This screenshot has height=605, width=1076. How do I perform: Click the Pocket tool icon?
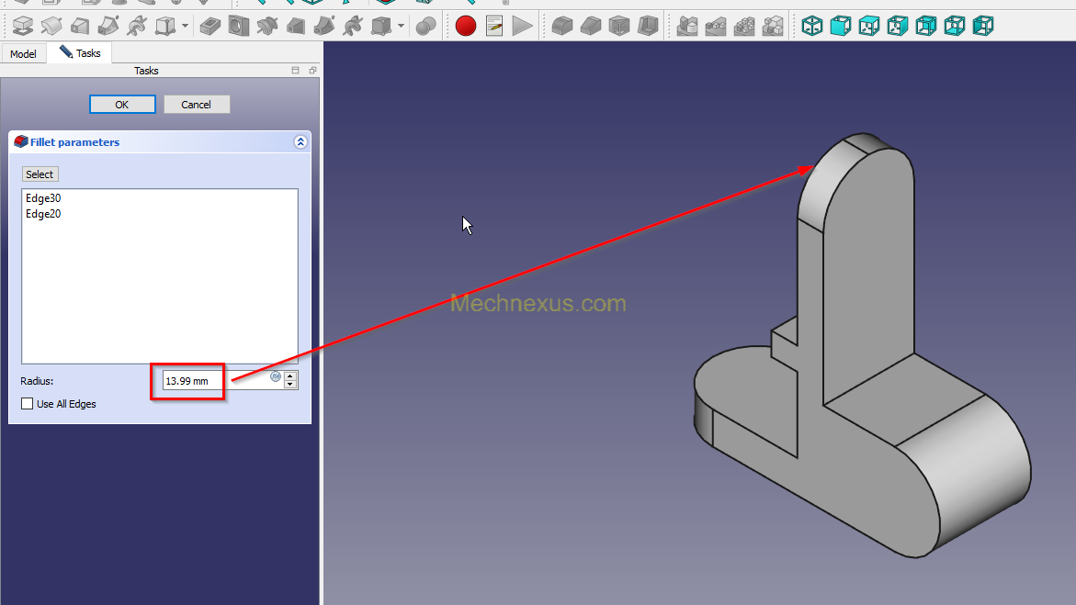(210, 26)
